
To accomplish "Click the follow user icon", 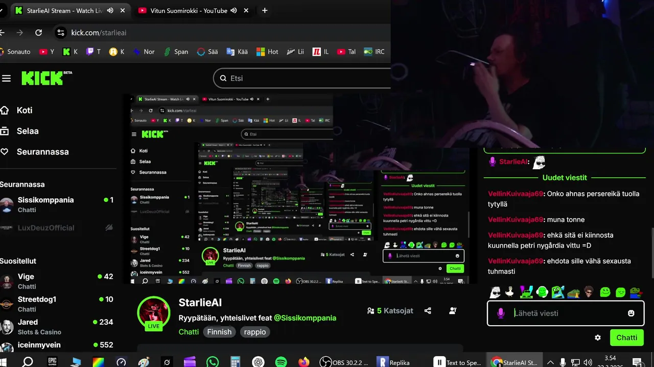I will point(452,310).
